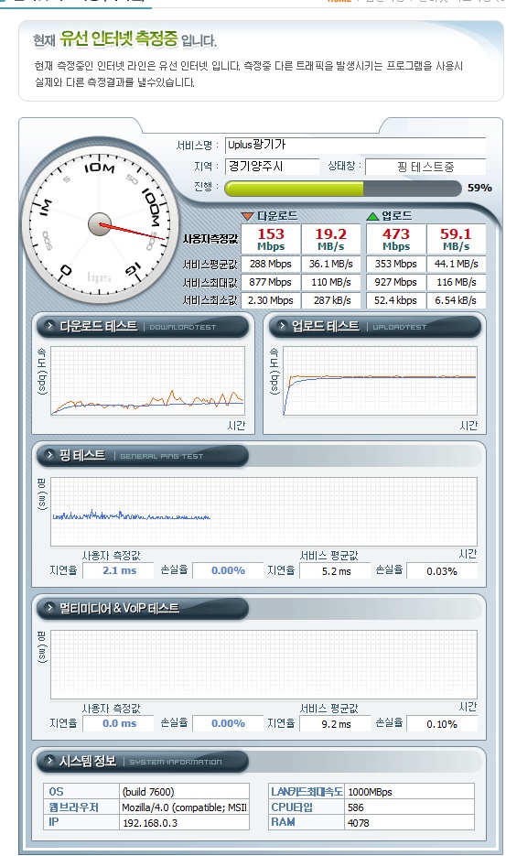Click the IP value 192.168.0.3
Viewport: 506px width, 856px height.
[185, 823]
